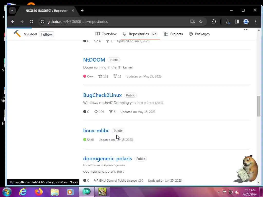Image resolution: width=263 pixels, height=197 pixels.
Task: Click 'Updated on Jan 25, 2023' text
Action: [165, 180]
